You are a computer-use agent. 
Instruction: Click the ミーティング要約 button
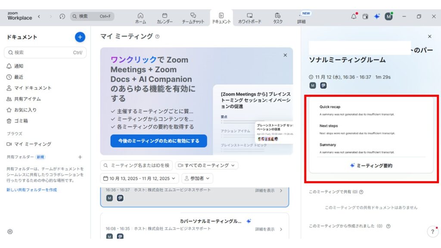click(371, 165)
